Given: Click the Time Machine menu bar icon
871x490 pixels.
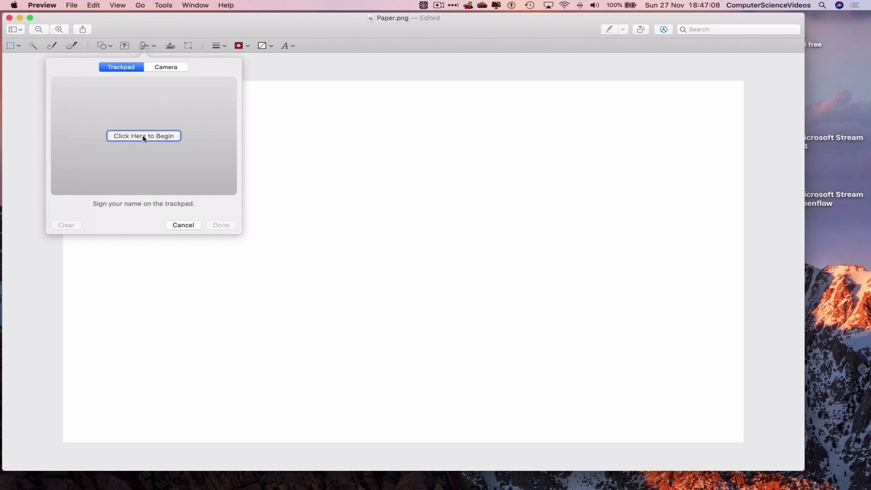Looking at the screenshot, I should pos(529,5).
